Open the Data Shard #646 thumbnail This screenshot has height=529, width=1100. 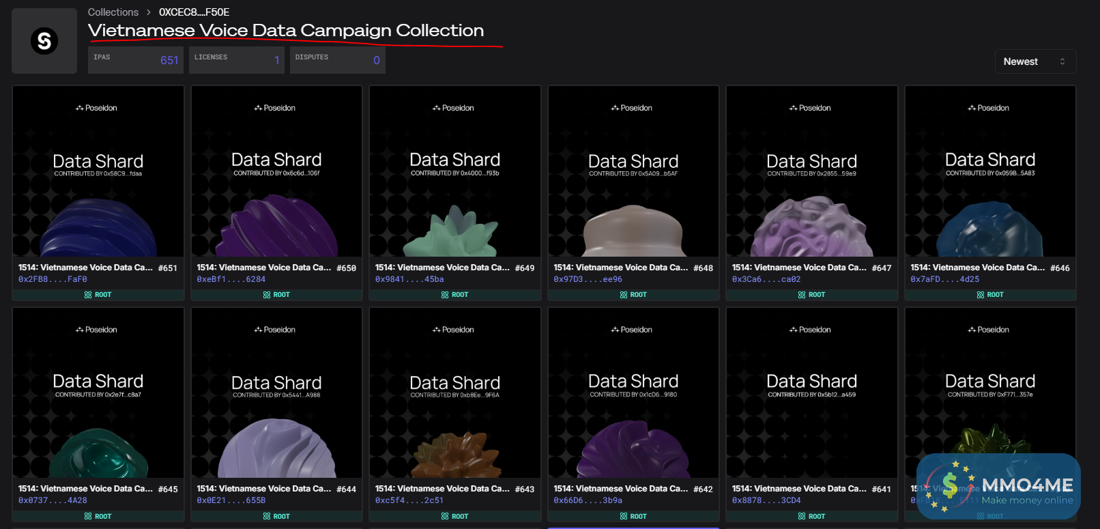tap(990, 171)
